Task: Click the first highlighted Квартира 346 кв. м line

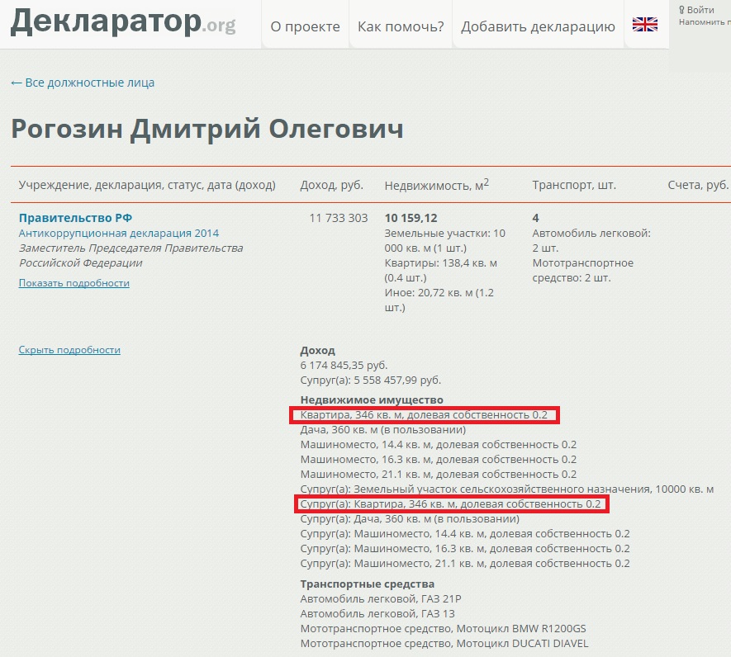Action: coord(424,414)
